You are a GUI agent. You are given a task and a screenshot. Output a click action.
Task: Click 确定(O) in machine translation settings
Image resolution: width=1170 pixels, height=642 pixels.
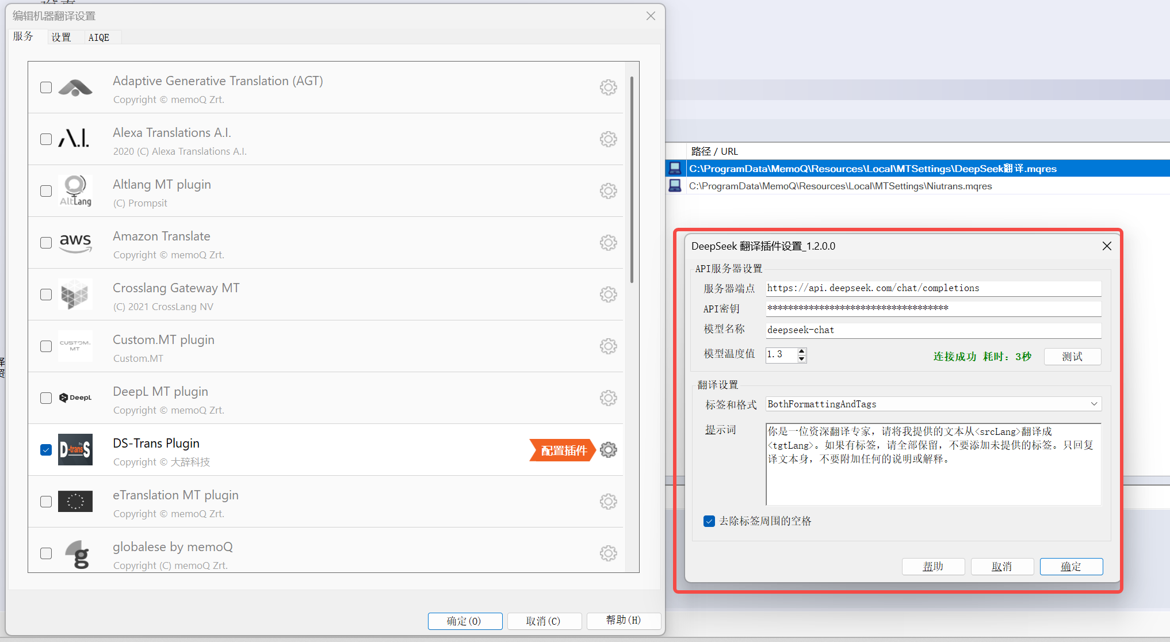(465, 621)
